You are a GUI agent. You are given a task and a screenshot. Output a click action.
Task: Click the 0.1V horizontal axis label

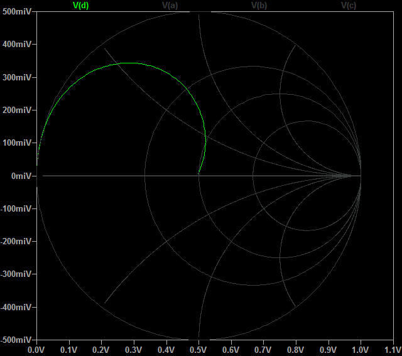(x=68, y=350)
